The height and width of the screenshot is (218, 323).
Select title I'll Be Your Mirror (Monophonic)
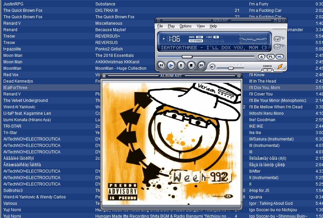pos(278,101)
